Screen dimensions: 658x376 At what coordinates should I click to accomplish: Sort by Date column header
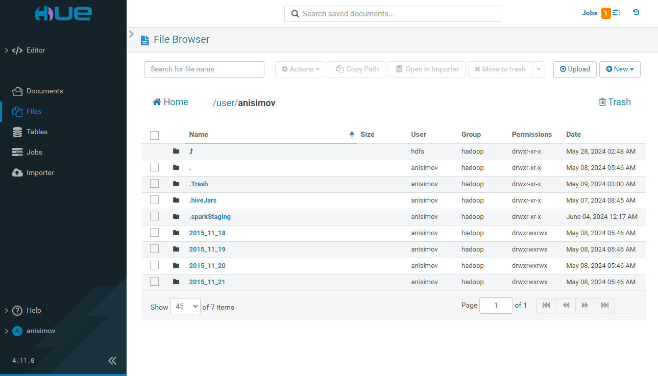point(574,135)
